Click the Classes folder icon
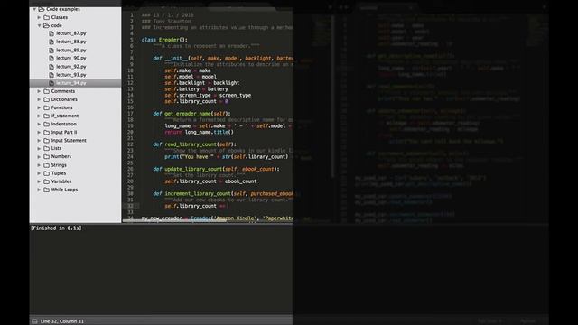Screen dimensions: 578x325 coord(46,17)
